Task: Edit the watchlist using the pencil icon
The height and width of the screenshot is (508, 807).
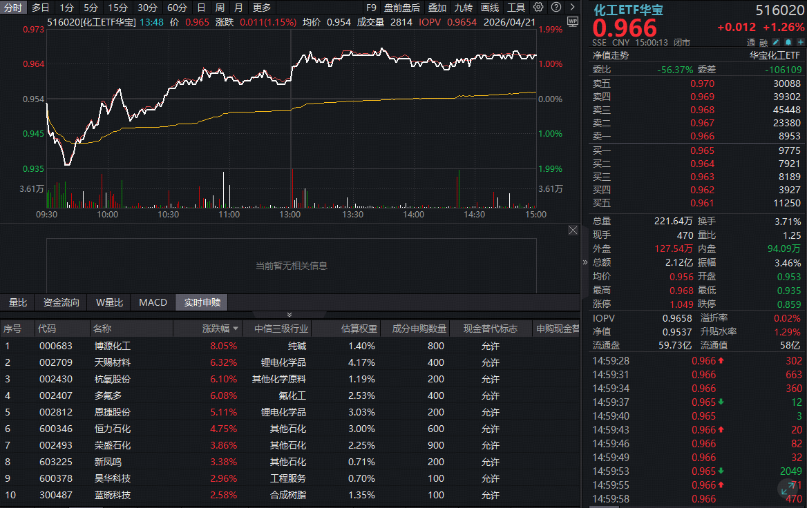Action: pyautogui.click(x=775, y=41)
